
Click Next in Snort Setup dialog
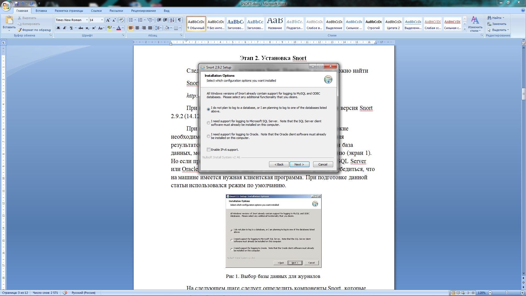(x=299, y=164)
